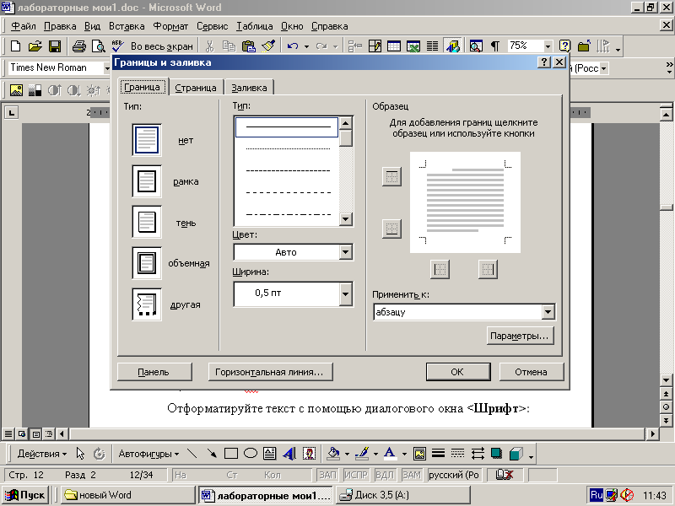Open zoom 75% dropdown arrow
This screenshot has height=506, width=675.
click(x=548, y=46)
